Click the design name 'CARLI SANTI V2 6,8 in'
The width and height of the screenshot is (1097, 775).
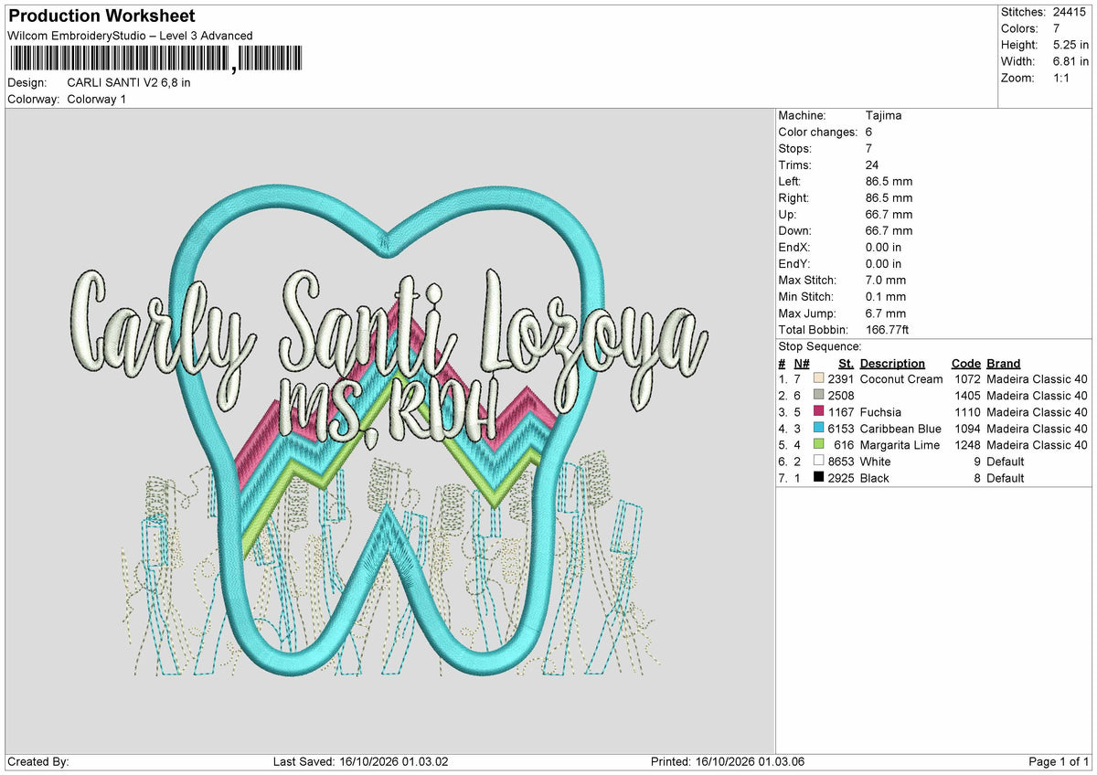129,82
